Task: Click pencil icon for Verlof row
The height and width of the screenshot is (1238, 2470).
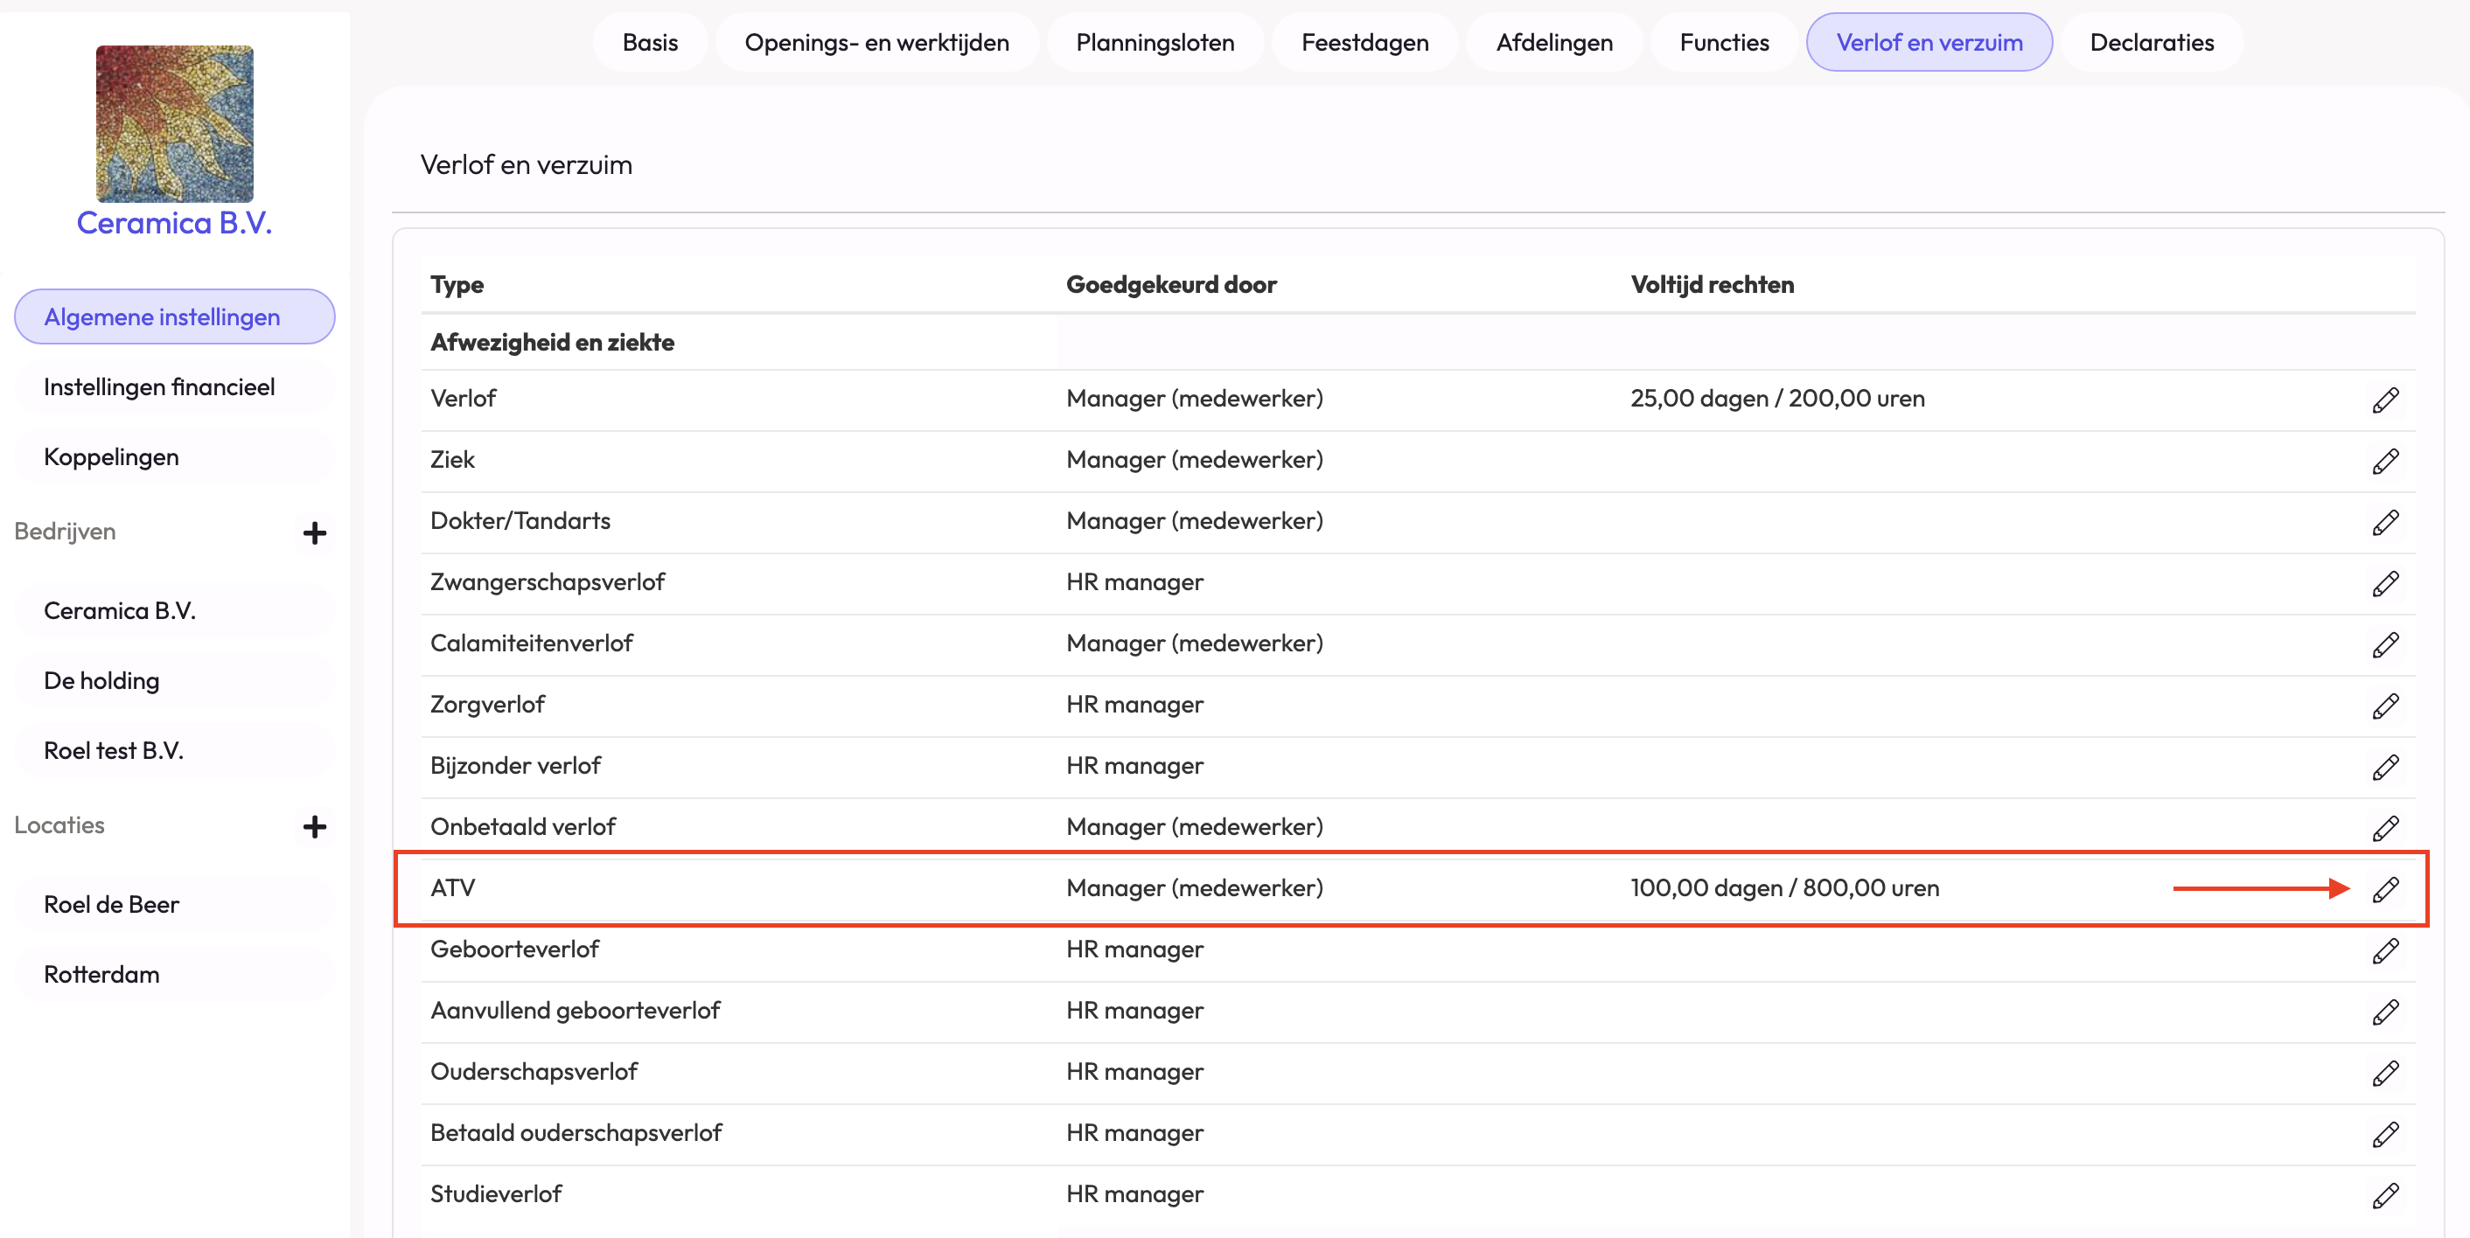Action: click(x=2384, y=400)
